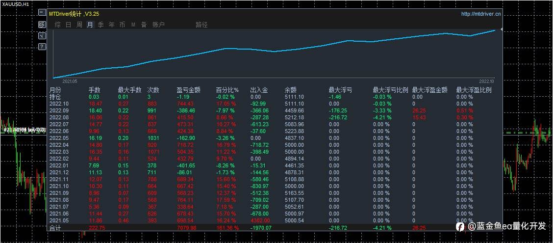Click the -830.97 withdrawal value
Image resolution: width=553 pixels, height=243 pixels.
259,186
